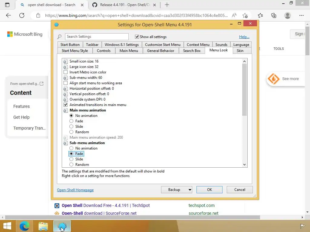Open the Sounds tab
Viewport: 310px width, 232px height.
click(221, 45)
